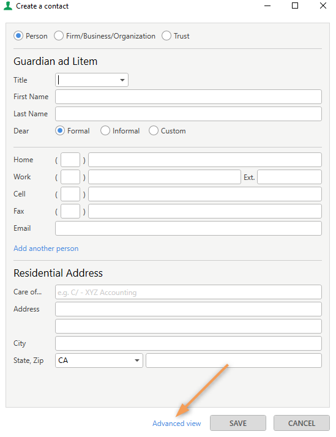Click the Cell phone number field

[x=205, y=194]
